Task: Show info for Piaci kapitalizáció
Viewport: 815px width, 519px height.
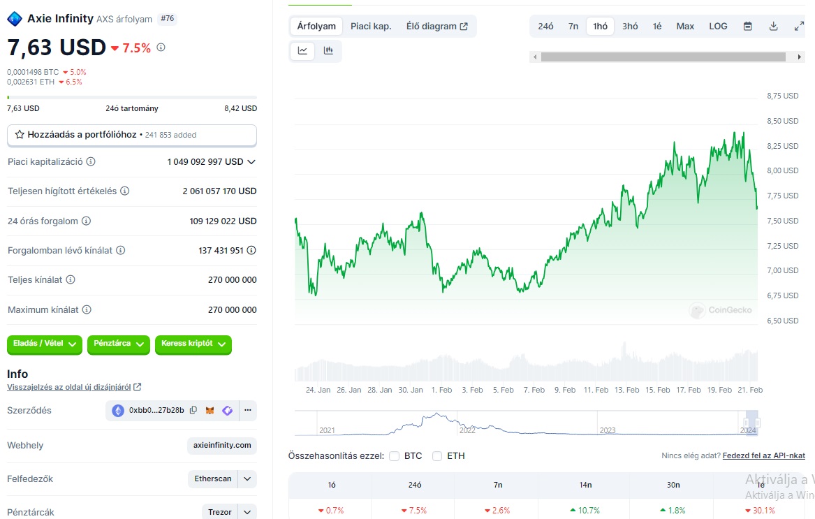Action: pos(91,162)
